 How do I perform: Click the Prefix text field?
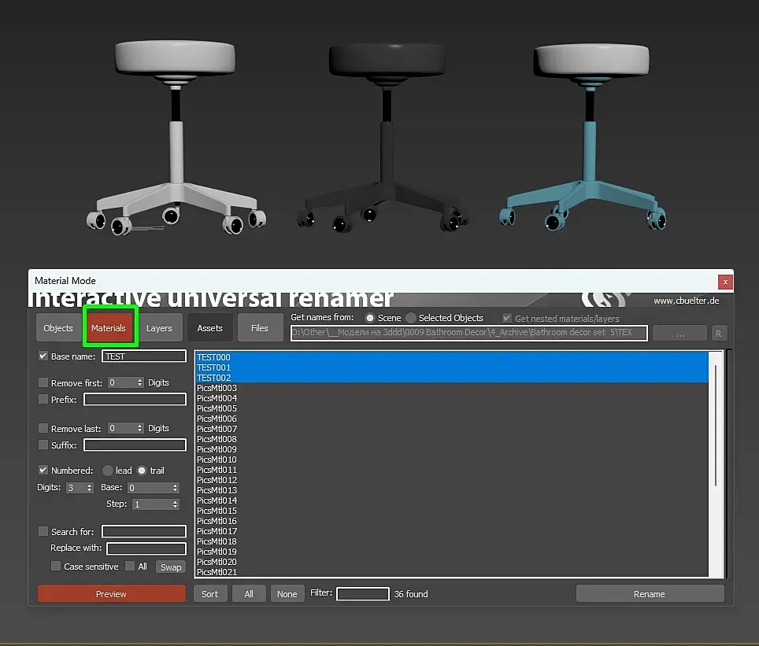click(x=135, y=399)
